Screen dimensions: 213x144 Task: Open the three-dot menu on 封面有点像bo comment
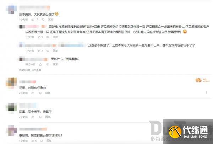207,92
